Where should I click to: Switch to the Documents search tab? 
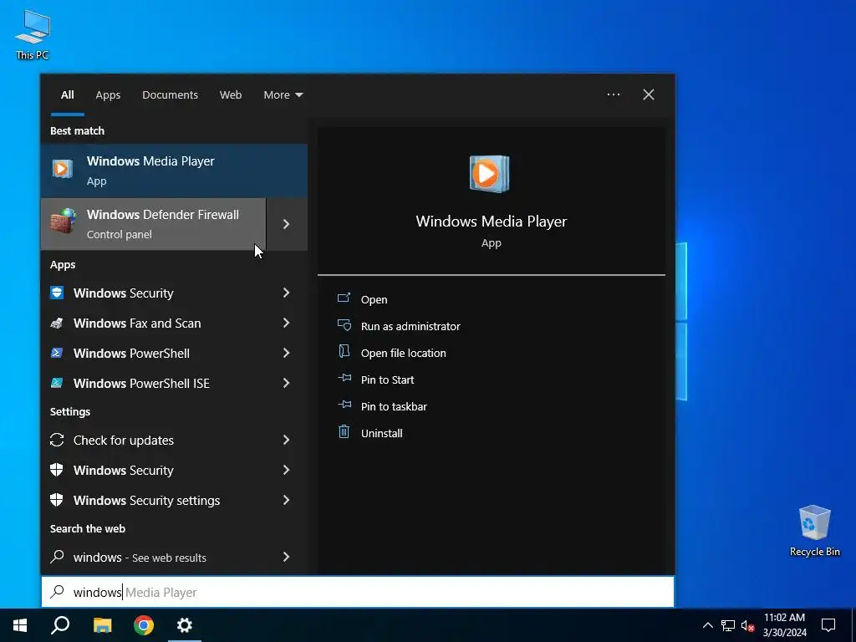coord(170,94)
